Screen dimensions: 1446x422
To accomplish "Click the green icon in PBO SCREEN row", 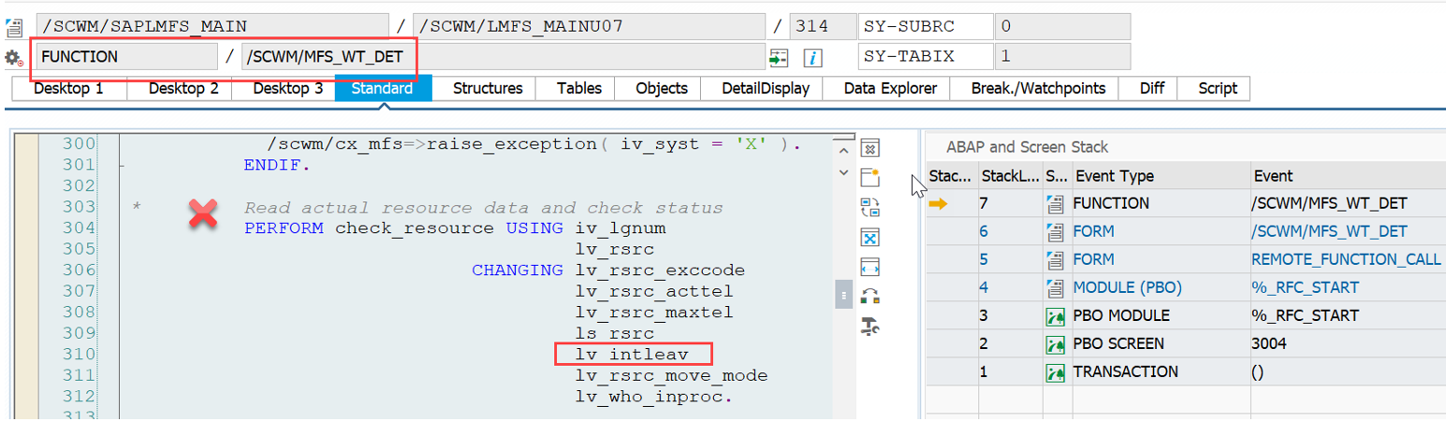I will coord(1055,343).
